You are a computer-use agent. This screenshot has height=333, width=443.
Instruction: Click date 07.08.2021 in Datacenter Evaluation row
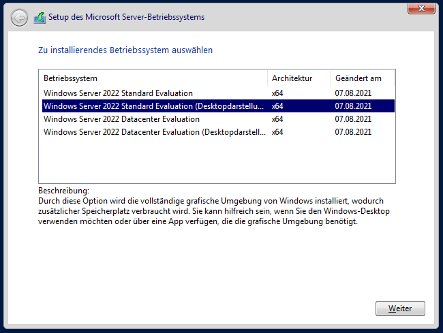pyautogui.click(x=353, y=119)
